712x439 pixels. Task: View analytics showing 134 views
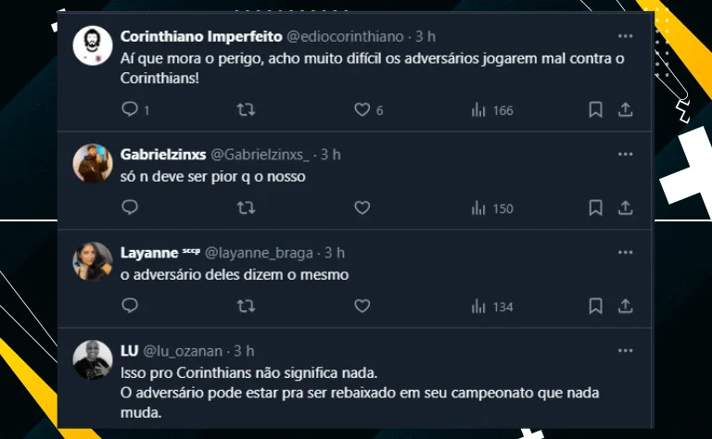tap(491, 306)
